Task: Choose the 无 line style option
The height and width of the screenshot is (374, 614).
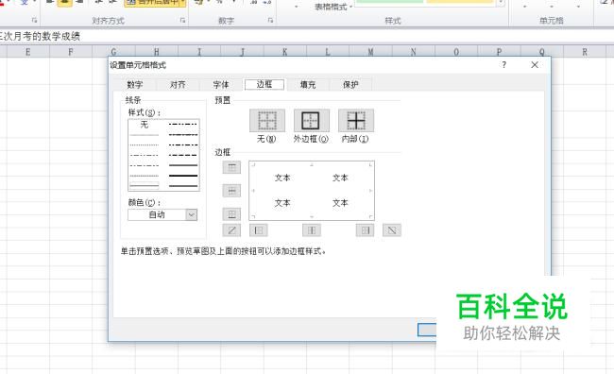Action: [145, 125]
